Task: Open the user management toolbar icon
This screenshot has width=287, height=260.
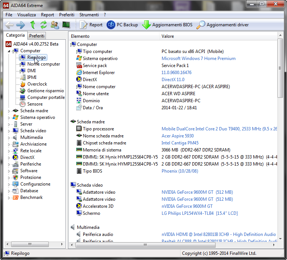Action: click(55, 25)
